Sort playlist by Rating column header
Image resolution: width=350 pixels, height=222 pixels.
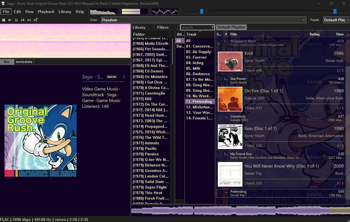[314, 34]
